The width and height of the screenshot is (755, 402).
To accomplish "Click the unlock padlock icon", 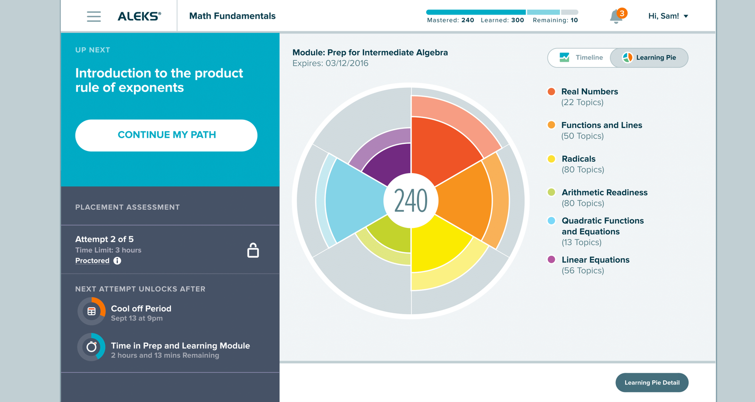I will (x=253, y=250).
